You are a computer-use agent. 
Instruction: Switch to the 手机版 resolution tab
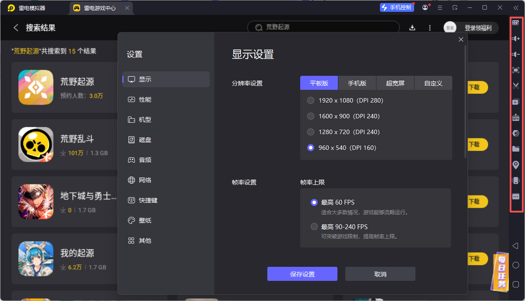[357, 82]
